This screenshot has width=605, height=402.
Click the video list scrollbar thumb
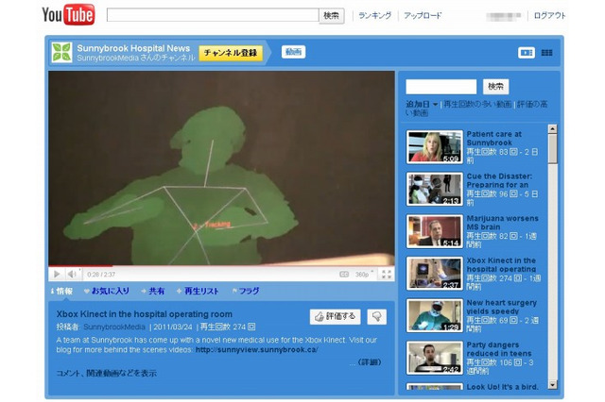point(553,148)
